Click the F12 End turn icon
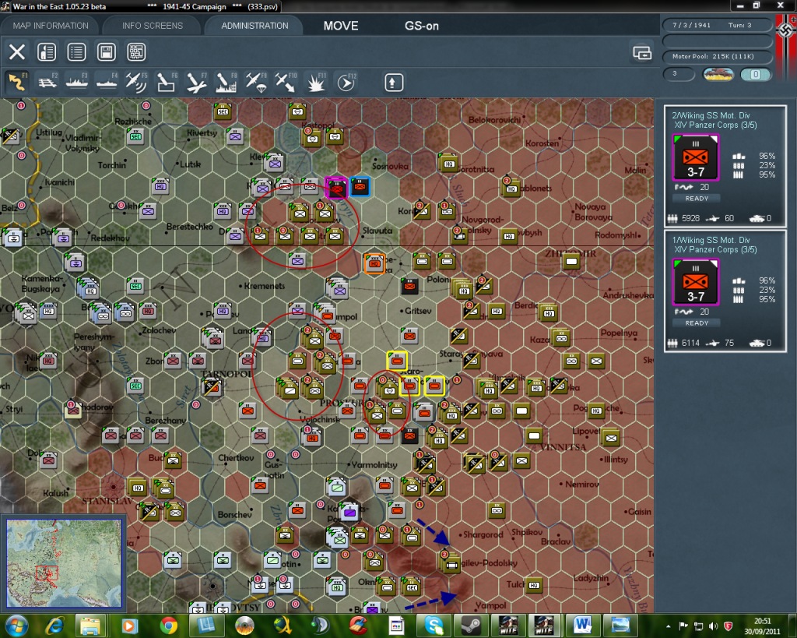 pyautogui.click(x=346, y=83)
